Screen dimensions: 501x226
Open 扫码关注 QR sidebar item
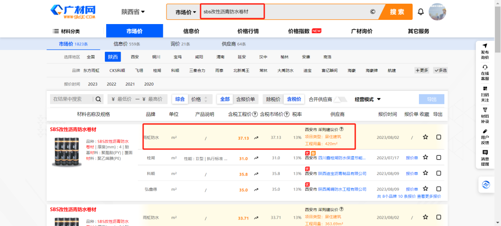pos(485,94)
